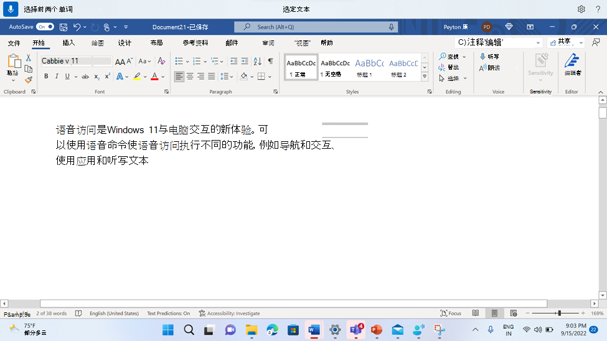The image size is (607, 341).
Task: Switch to the 参考资料 tab
Action: click(195, 43)
